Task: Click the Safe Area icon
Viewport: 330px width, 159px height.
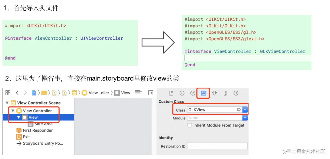Action: (x=30, y=124)
